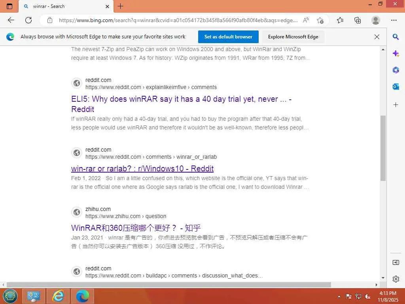Open Action Center flag tray icon
Viewport: 405px width, 304px height.
(x=348, y=296)
